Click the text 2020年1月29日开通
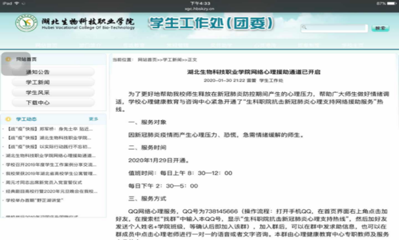Viewport: 399px width, 240px height. click(159, 160)
